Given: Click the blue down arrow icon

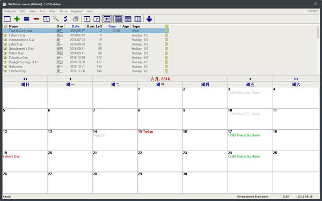Looking at the screenshot, I should point(149,19).
